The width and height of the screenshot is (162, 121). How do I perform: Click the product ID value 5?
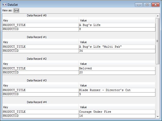(117, 94)
